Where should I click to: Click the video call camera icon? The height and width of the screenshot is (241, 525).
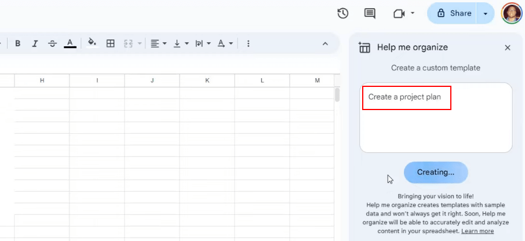(x=399, y=14)
